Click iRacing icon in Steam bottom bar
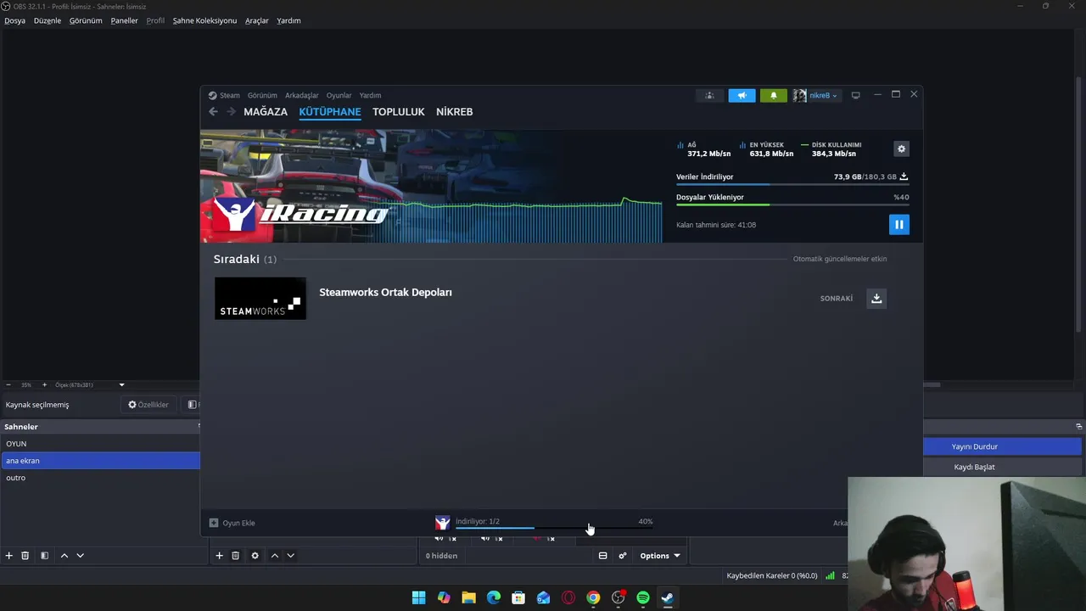 click(442, 523)
